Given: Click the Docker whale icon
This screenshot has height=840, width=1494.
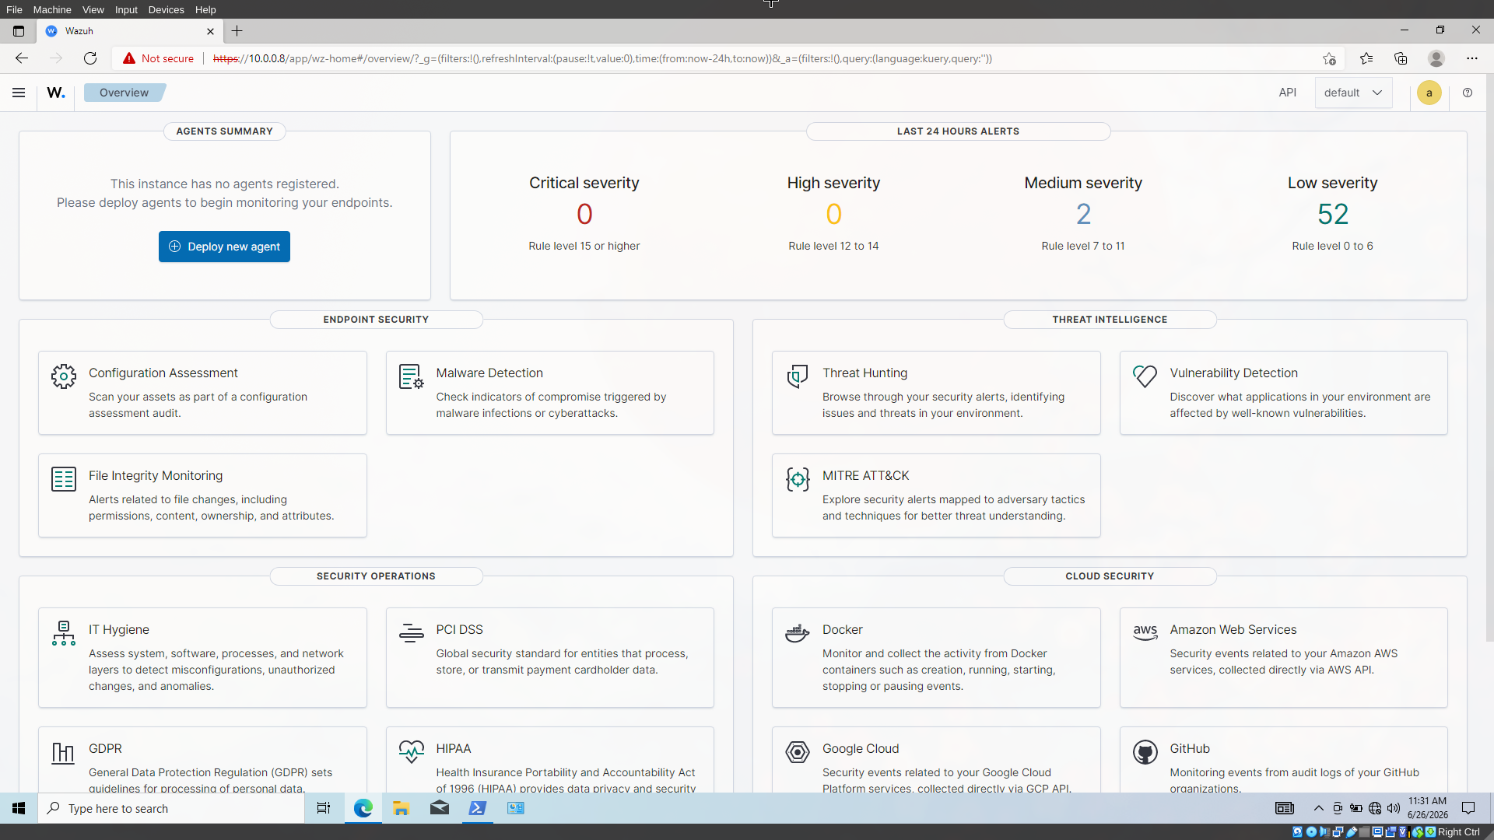Looking at the screenshot, I should click(798, 633).
